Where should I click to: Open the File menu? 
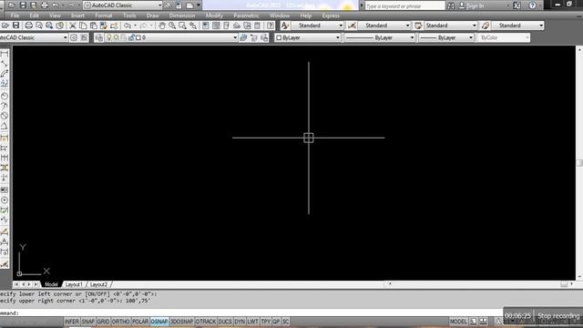15,15
